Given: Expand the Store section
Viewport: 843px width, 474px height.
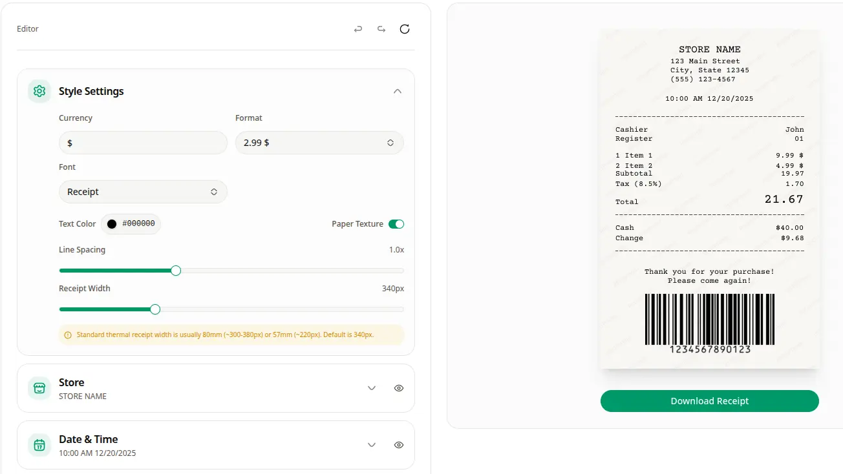Looking at the screenshot, I should (372, 387).
